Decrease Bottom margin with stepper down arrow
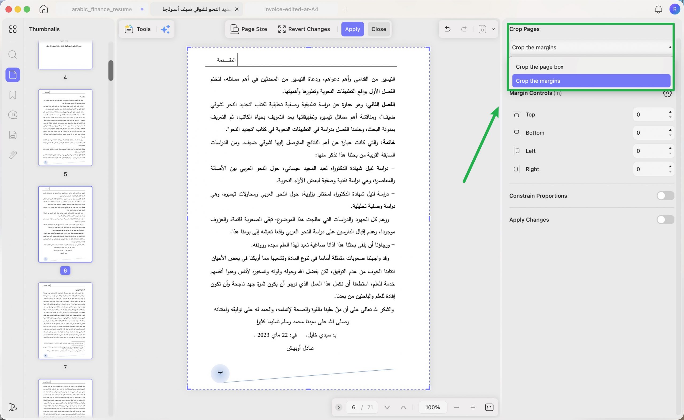The width and height of the screenshot is (684, 420). point(670,136)
